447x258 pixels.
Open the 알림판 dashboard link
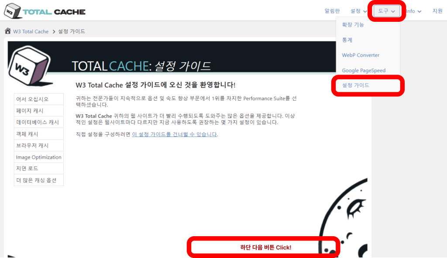click(332, 11)
